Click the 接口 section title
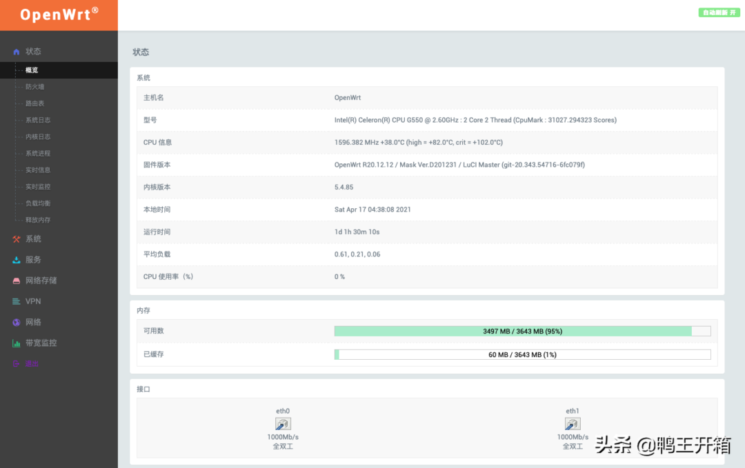This screenshot has height=468, width=745. click(143, 389)
